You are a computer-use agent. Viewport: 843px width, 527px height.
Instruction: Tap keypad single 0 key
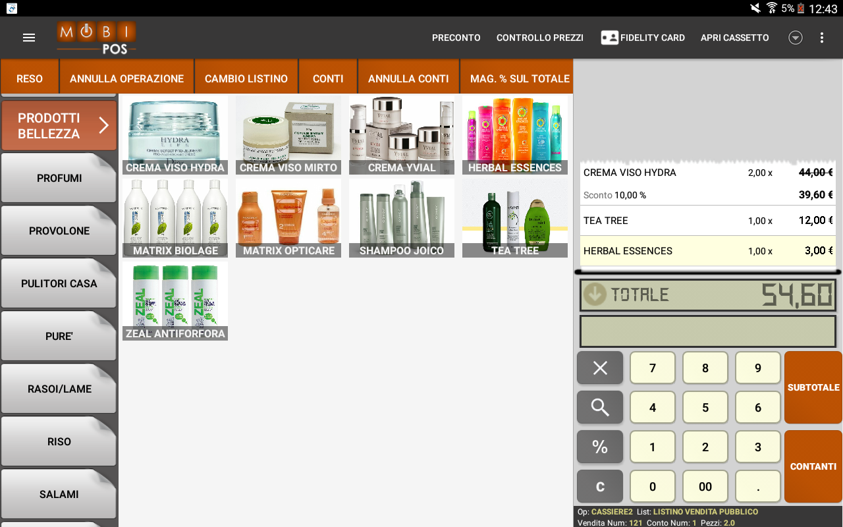[x=653, y=486]
